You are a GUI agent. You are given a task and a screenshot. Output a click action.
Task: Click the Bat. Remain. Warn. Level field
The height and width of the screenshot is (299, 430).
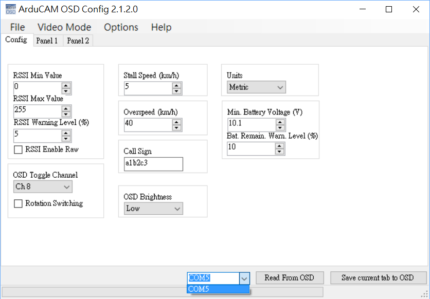click(251, 148)
